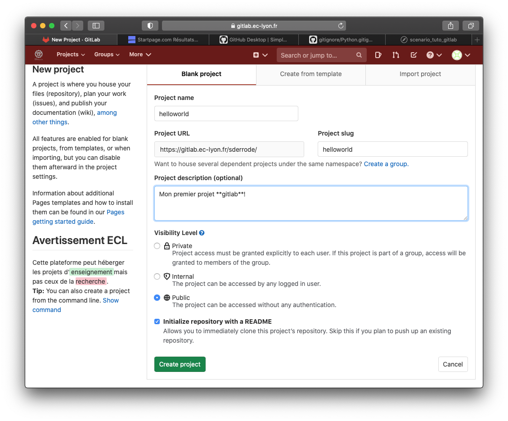Expand the Groups dropdown menu
The height and width of the screenshot is (421, 508).
coord(107,54)
